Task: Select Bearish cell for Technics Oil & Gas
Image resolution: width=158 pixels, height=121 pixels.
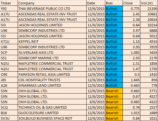Action: click(x=114, y=107)
